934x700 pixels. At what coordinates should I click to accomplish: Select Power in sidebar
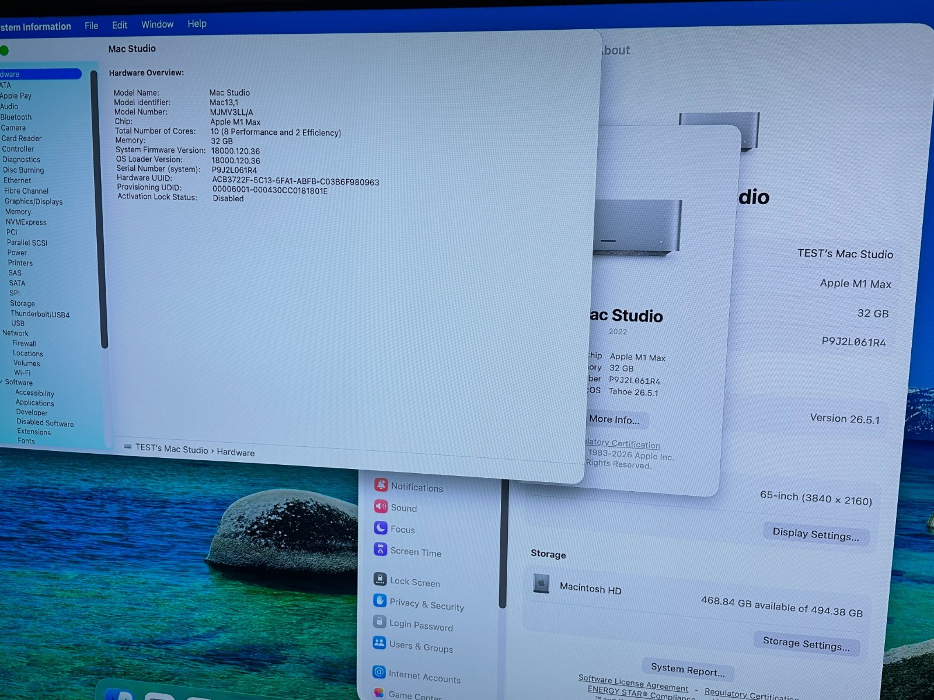pyautogui.click(x=17, y=253)
